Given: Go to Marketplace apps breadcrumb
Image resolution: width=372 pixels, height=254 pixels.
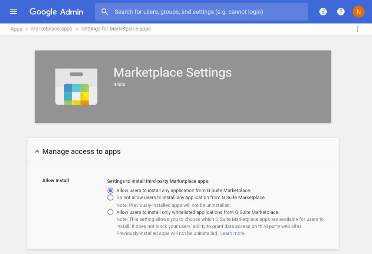Looking at the screenshot, I should (52, 28).
